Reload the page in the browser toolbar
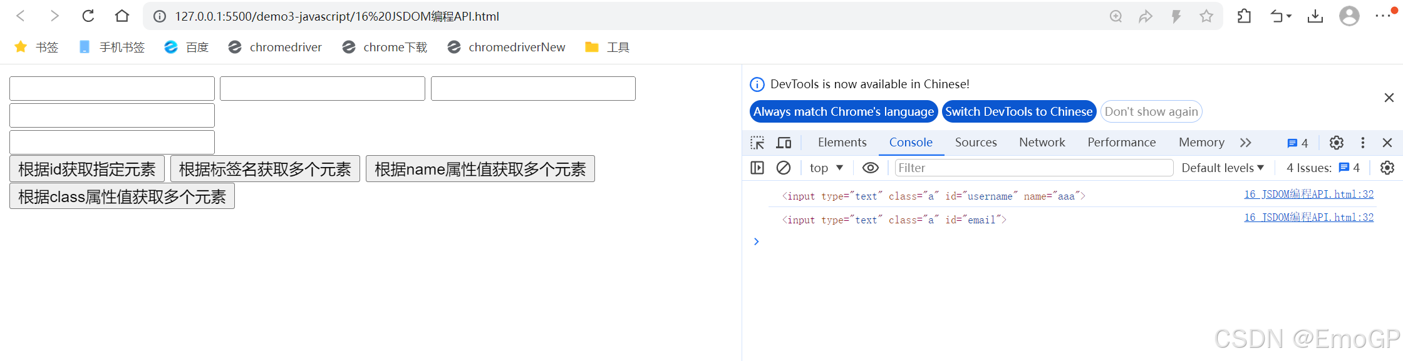 coord(88,16)
